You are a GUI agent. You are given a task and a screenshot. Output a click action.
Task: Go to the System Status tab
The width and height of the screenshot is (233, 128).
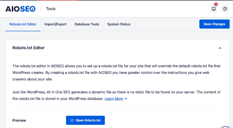[x=119, y=24]
